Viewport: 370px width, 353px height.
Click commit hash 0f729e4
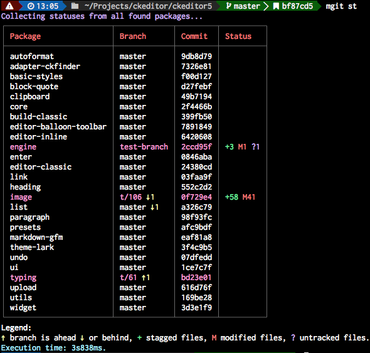[196, 197]
